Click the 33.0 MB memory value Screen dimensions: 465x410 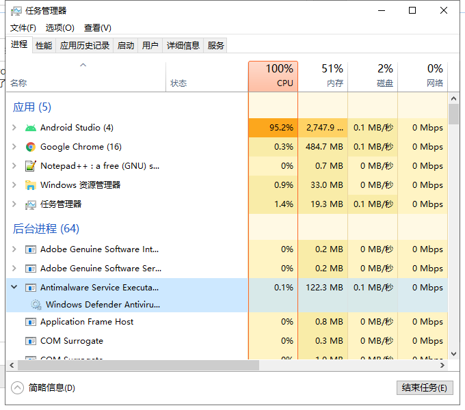click(326, 185)
